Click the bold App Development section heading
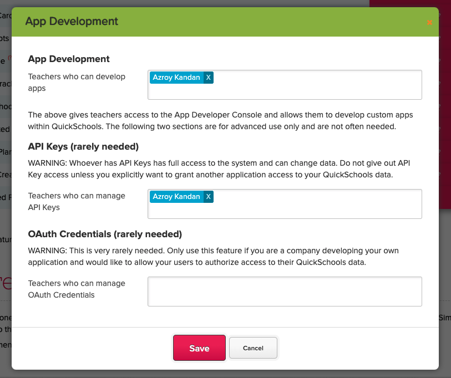 coord(69,59)
